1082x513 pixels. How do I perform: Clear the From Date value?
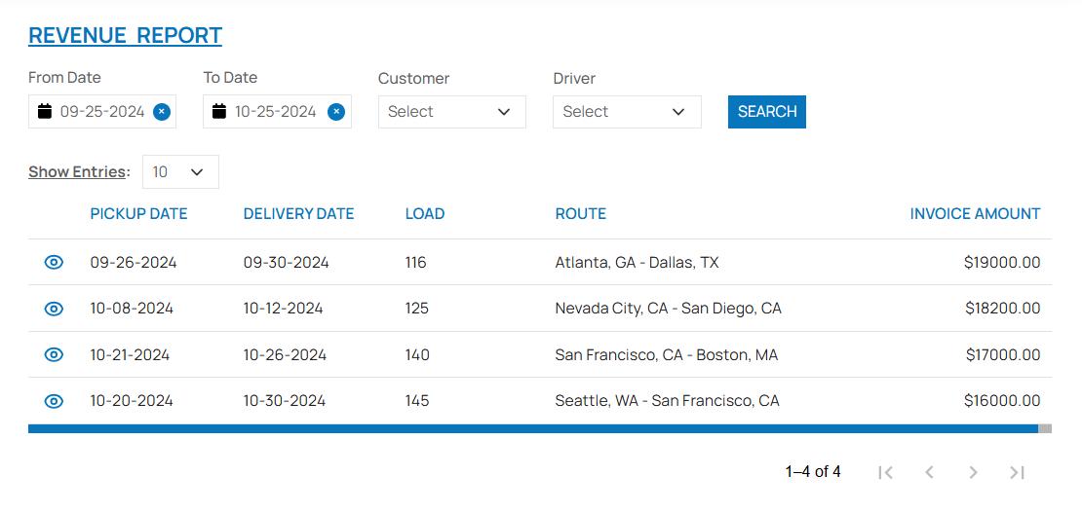pyautogui.click(x=162, y=112)
